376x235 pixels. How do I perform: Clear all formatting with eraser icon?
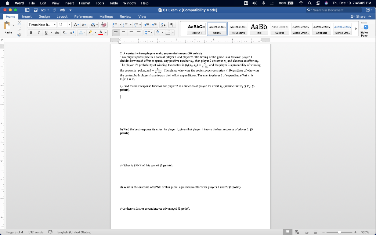pos(104,25)
